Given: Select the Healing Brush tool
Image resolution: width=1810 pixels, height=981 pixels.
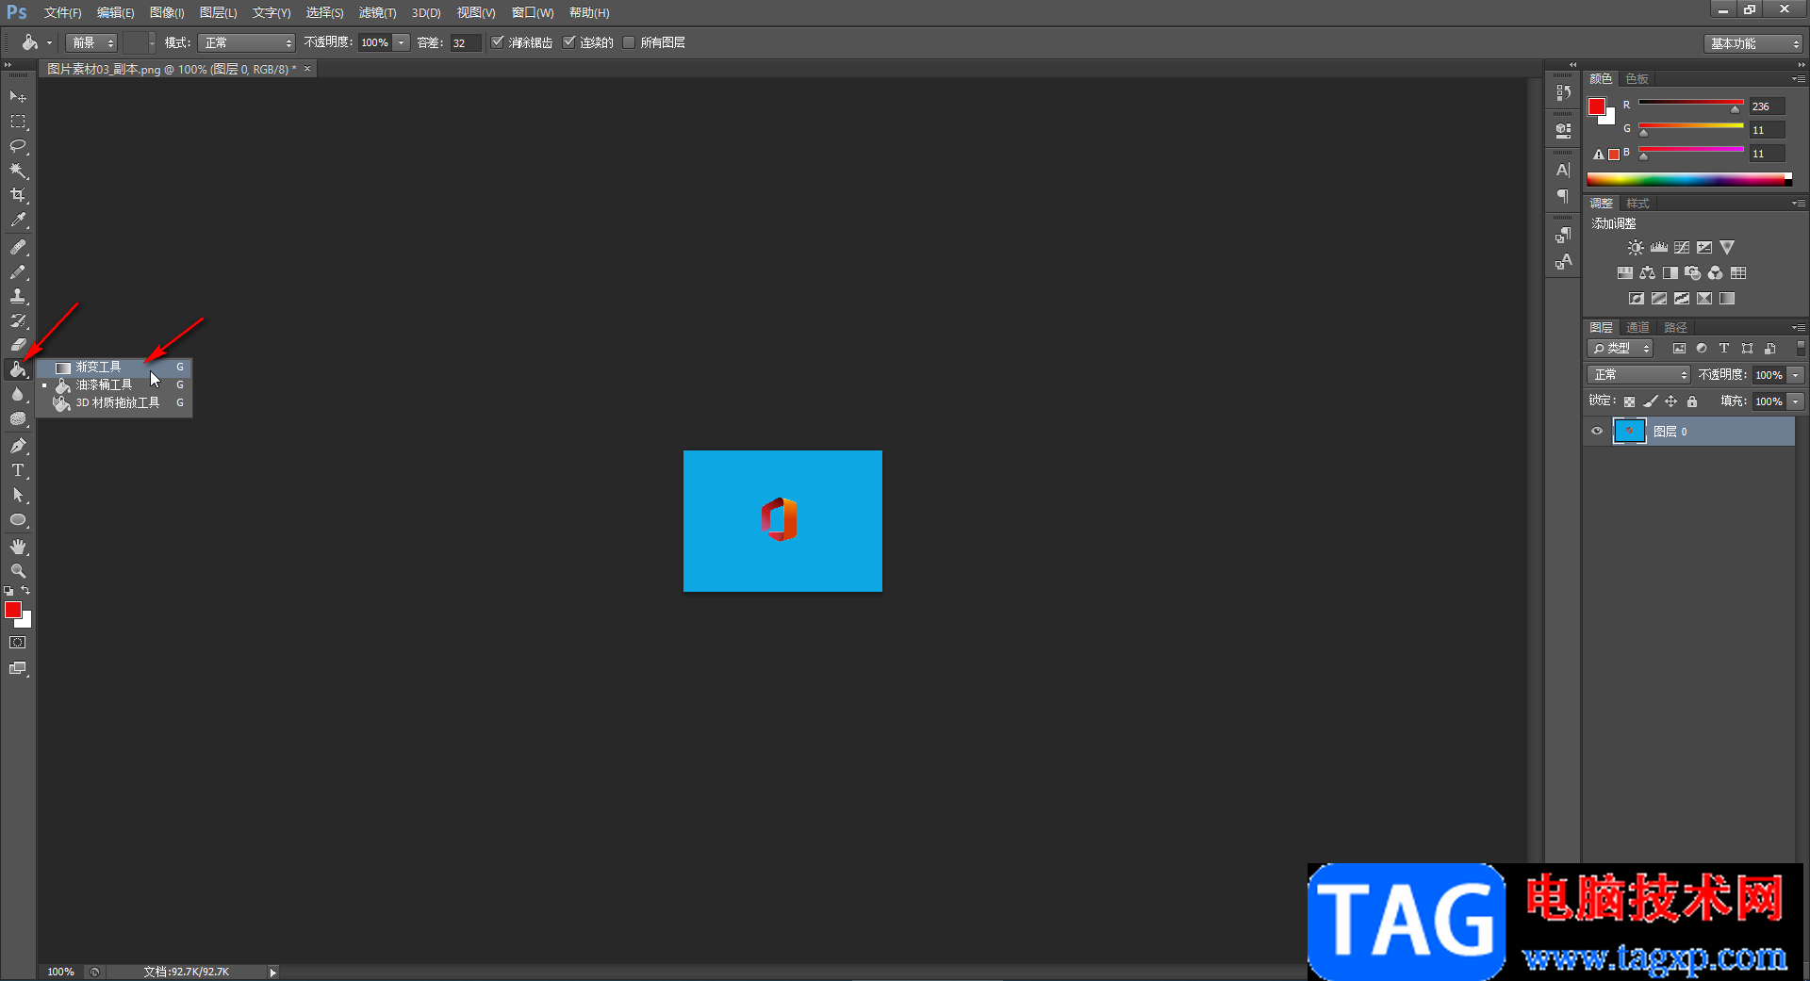Looking at the screenshot, I should click(x=18, y=247).
